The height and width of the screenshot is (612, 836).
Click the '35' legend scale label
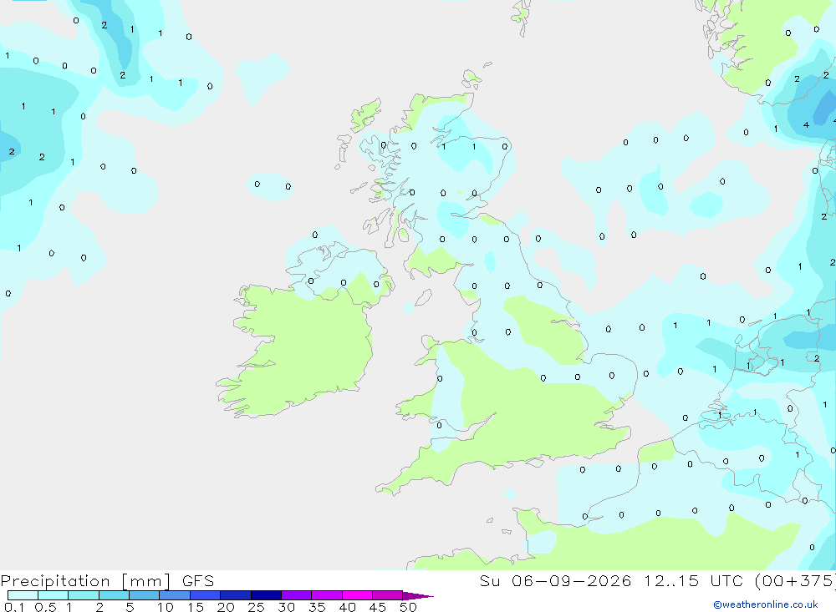tap(317, 607)
